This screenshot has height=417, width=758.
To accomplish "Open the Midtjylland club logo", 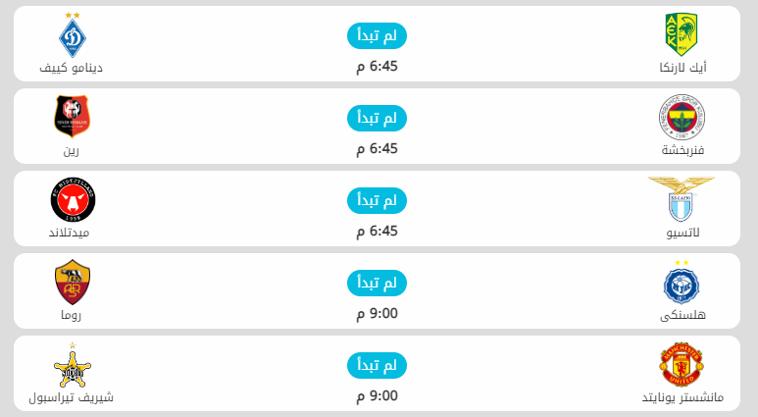I will (72, 200).
